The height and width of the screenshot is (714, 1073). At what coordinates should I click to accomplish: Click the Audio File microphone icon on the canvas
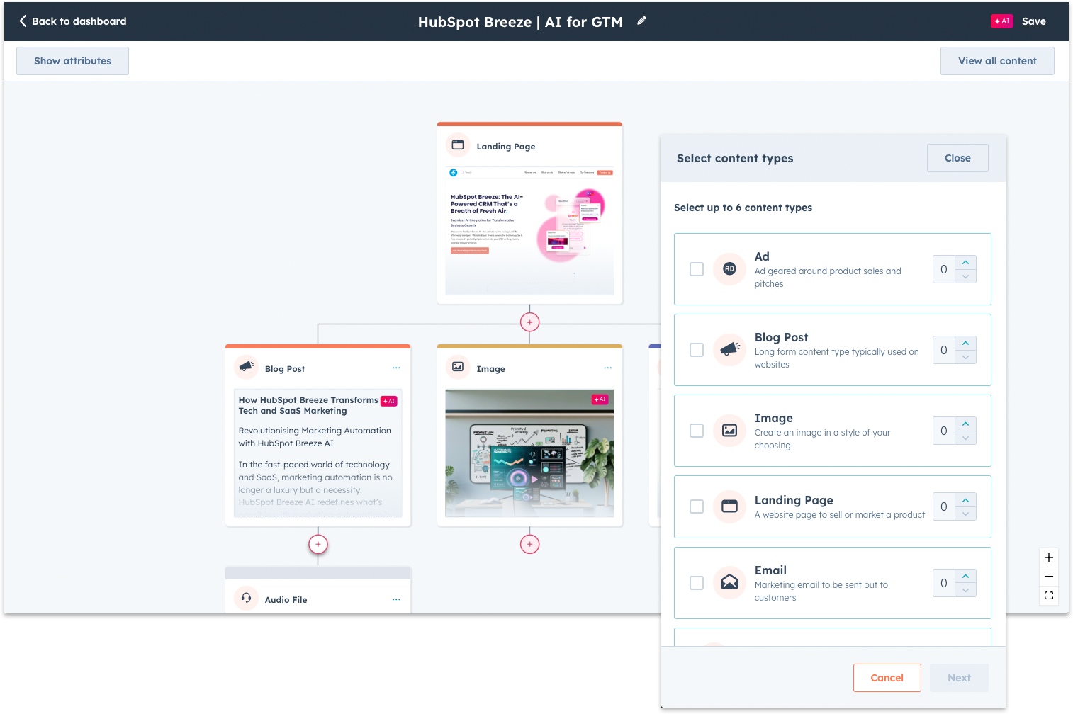246,598
